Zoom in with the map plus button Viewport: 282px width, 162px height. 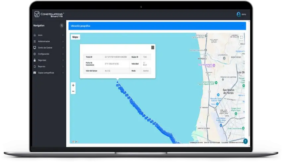click(73, 85)
